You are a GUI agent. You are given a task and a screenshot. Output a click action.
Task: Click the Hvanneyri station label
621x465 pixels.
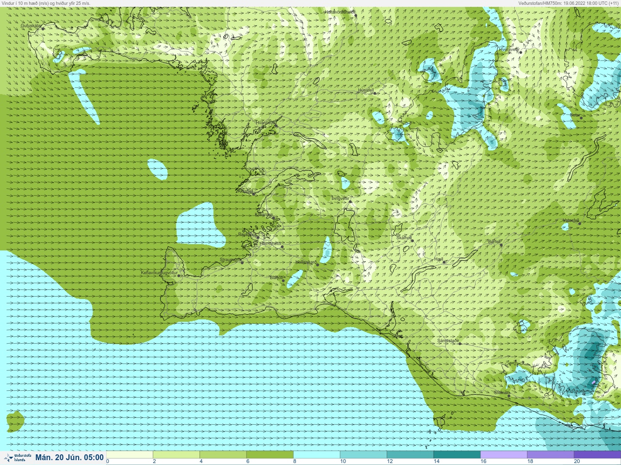pos(266,123)
